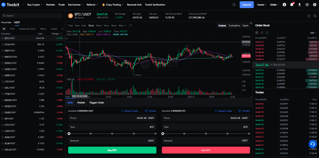This screenshot has height=158, width=319.
Task: Set buy slider to last point
Action: 155,134
